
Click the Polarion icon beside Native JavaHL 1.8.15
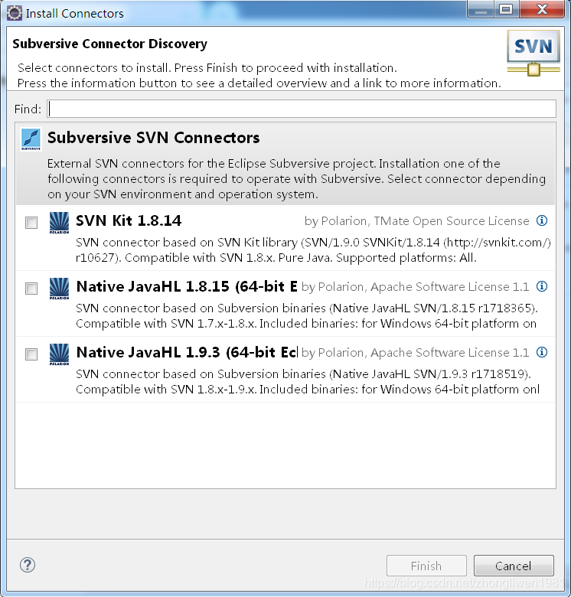click(x=60, y=289)
